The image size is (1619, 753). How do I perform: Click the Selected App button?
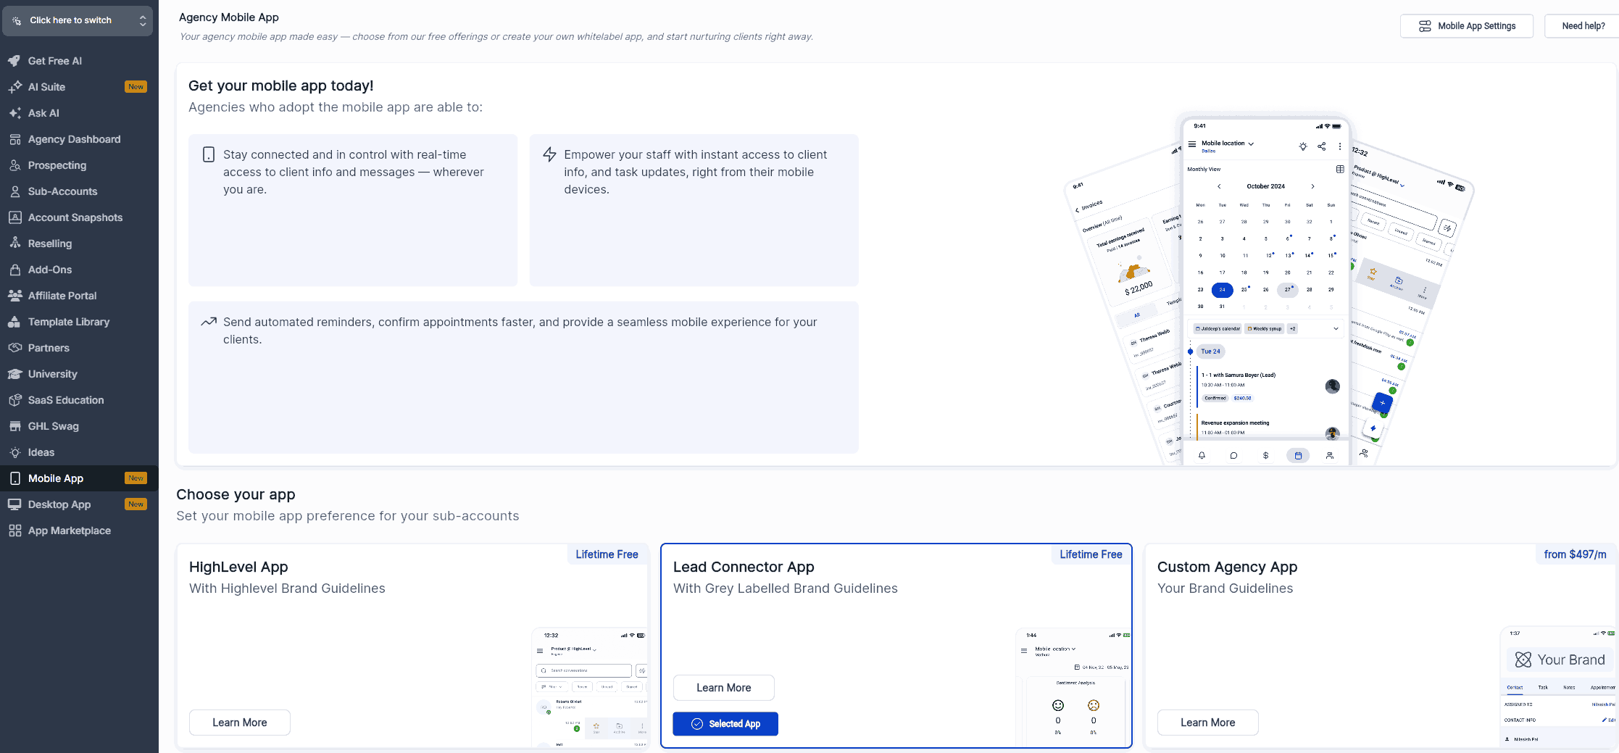click(725, 724)
